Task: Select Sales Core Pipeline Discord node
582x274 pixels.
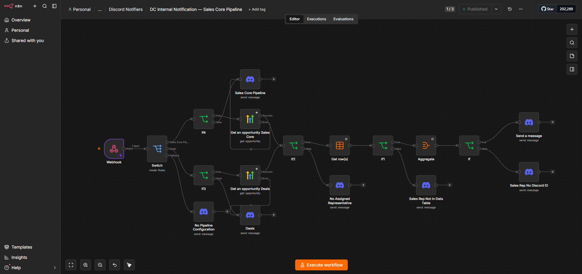Action: pos(250,79)
